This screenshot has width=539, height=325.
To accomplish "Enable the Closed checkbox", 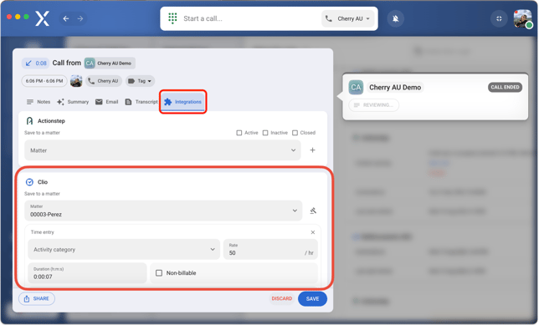I will click(x=295, y=133).
